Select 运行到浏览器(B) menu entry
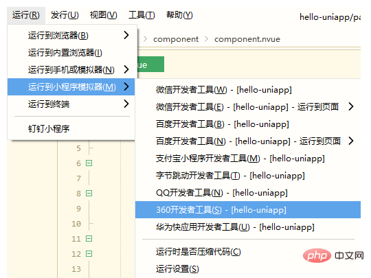The image size is (371, 278). pyautogui.click(x=71, y=36)
